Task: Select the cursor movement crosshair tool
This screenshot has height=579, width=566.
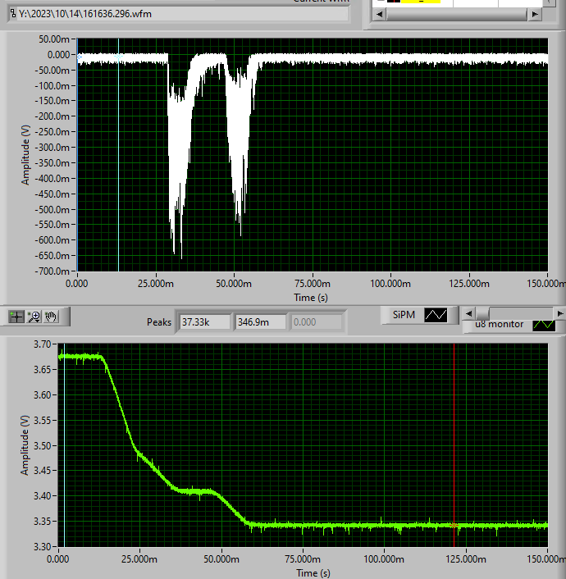Action: click(x=16, y=317)
